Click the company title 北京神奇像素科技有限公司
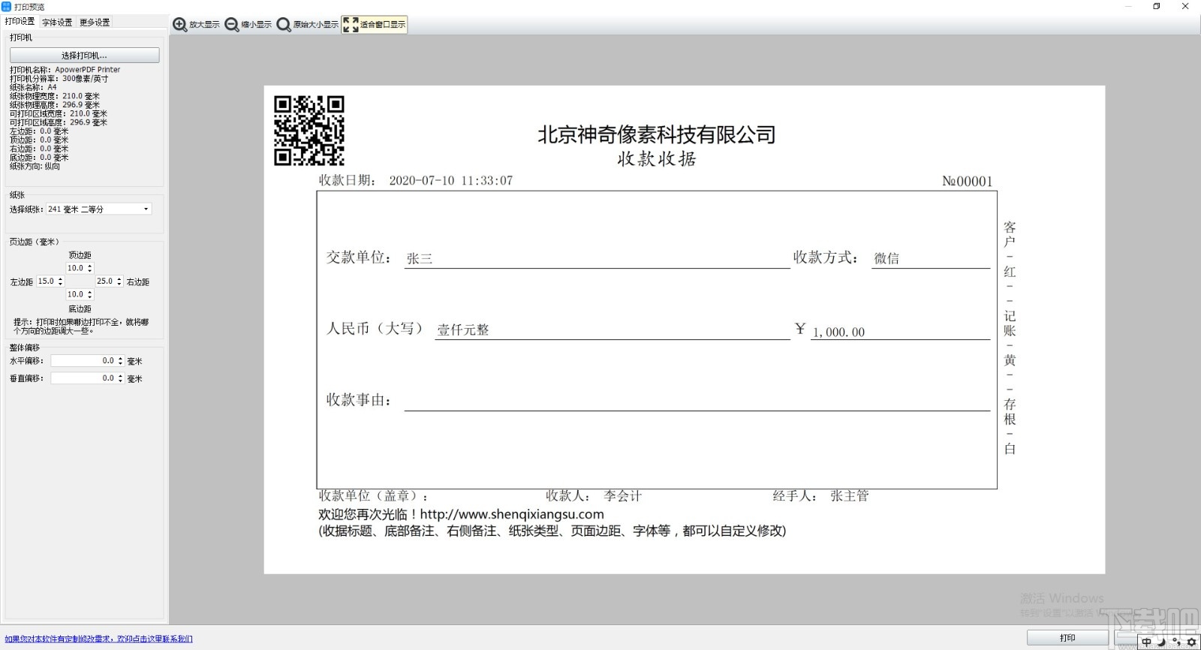1201x650 pixels. [657, 135]
